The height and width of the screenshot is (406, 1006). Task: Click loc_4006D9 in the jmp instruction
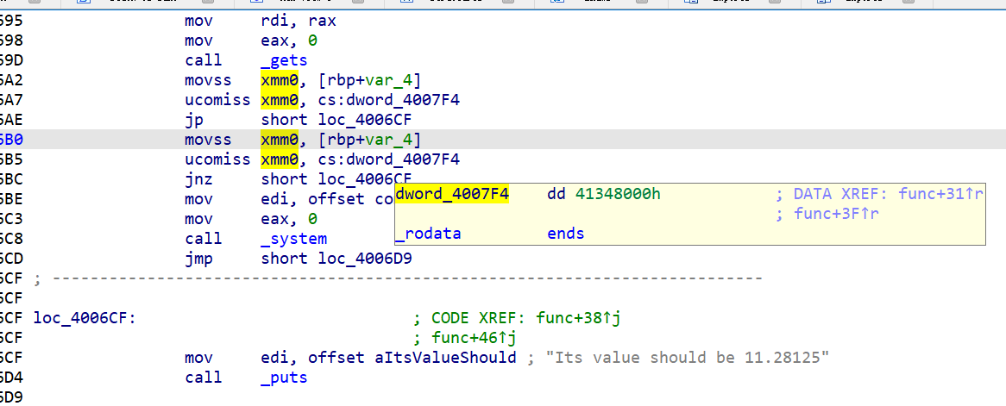pos(364,259)
